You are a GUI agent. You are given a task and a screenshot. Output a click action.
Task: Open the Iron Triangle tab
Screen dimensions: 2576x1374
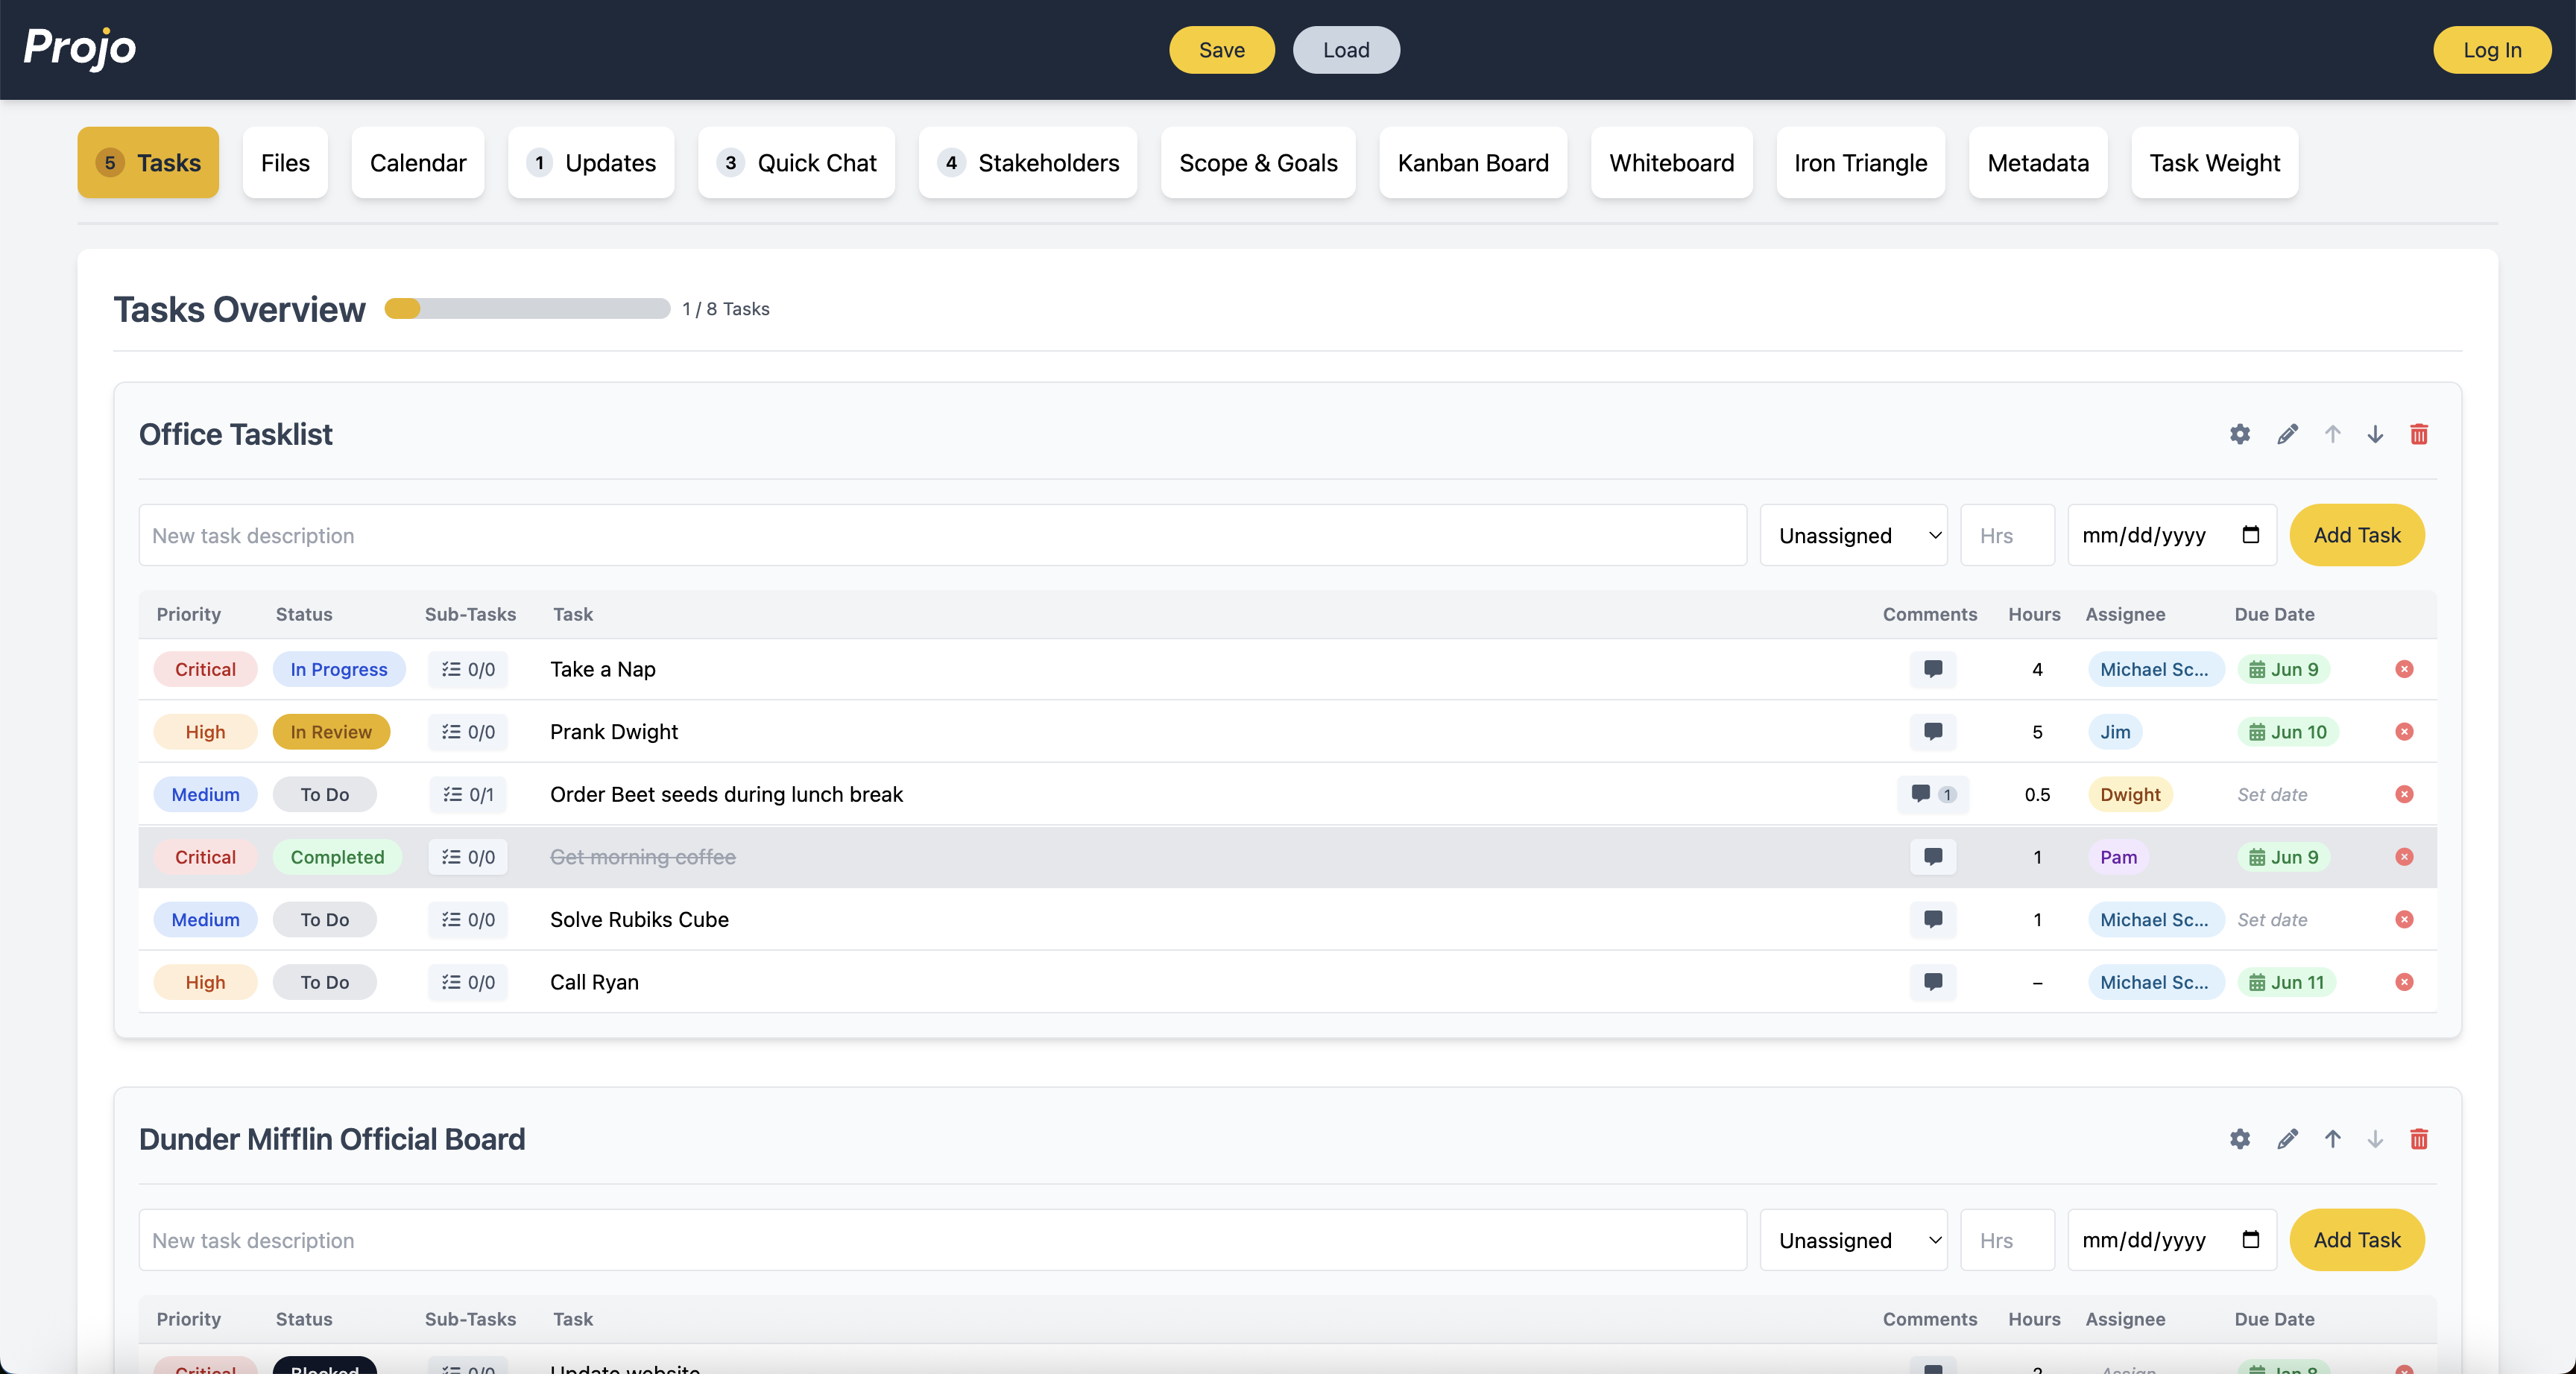1860,162
